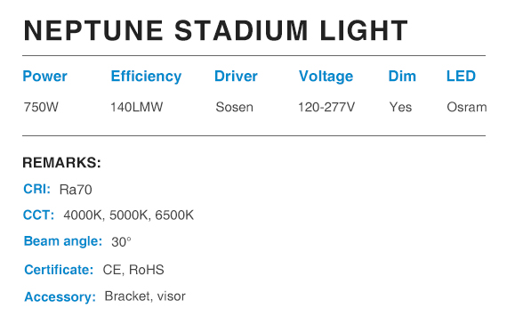Select the Beam angle label
The height and width of the screenshot is (325, 507).
(63, 241)
